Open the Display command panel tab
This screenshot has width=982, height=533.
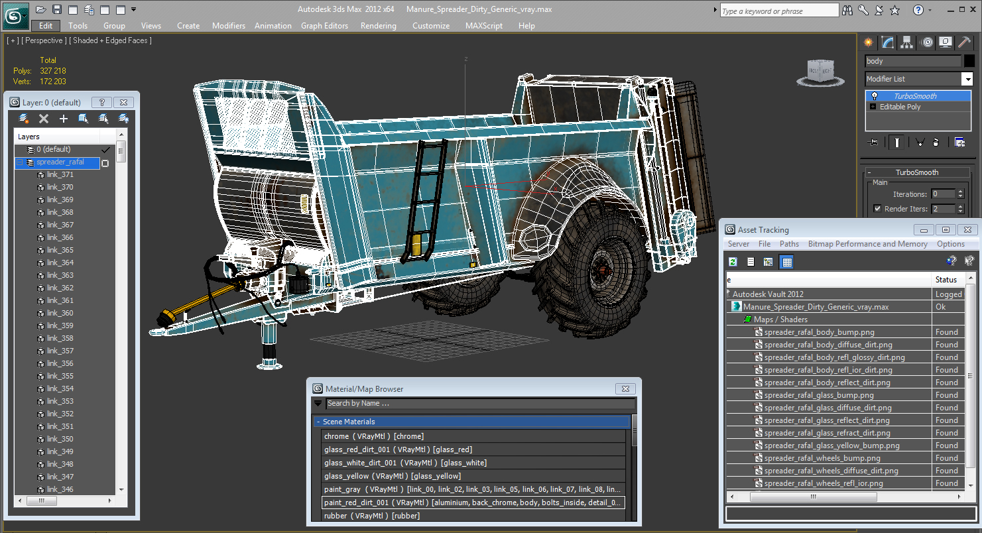[946, 42]
